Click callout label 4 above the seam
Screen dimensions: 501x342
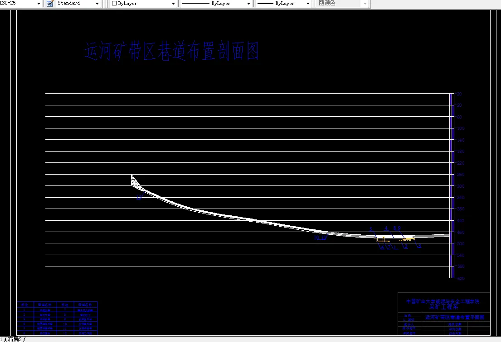pyautogui.click(x=386, y=228)
